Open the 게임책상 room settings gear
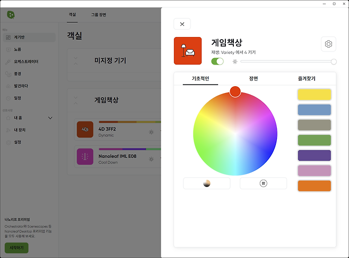The image size is (349, 258). point(328,44)
